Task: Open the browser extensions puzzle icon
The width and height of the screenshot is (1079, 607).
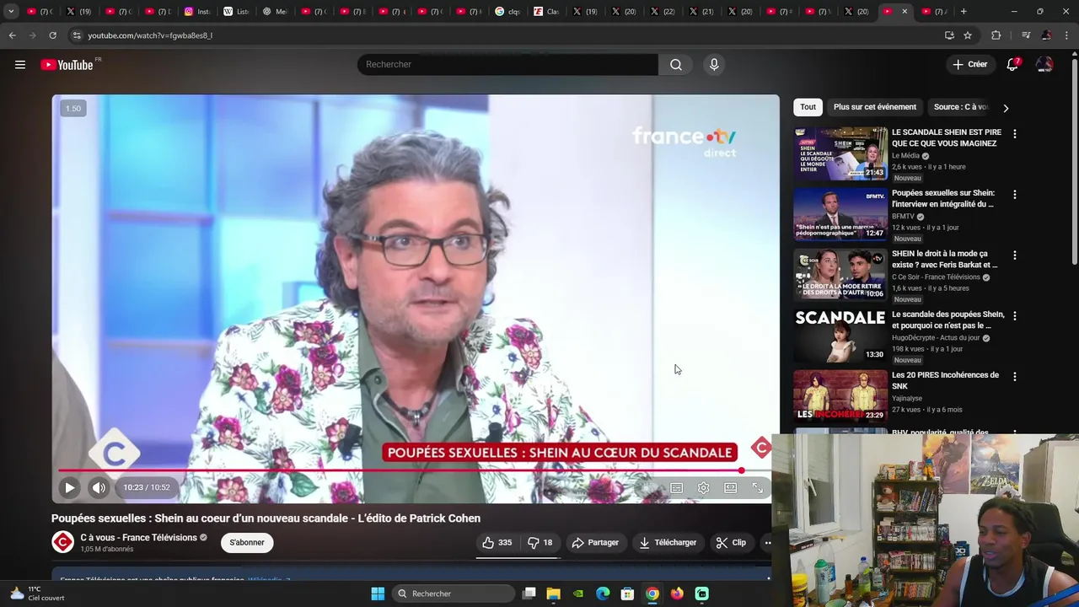Action: (996, 35)
